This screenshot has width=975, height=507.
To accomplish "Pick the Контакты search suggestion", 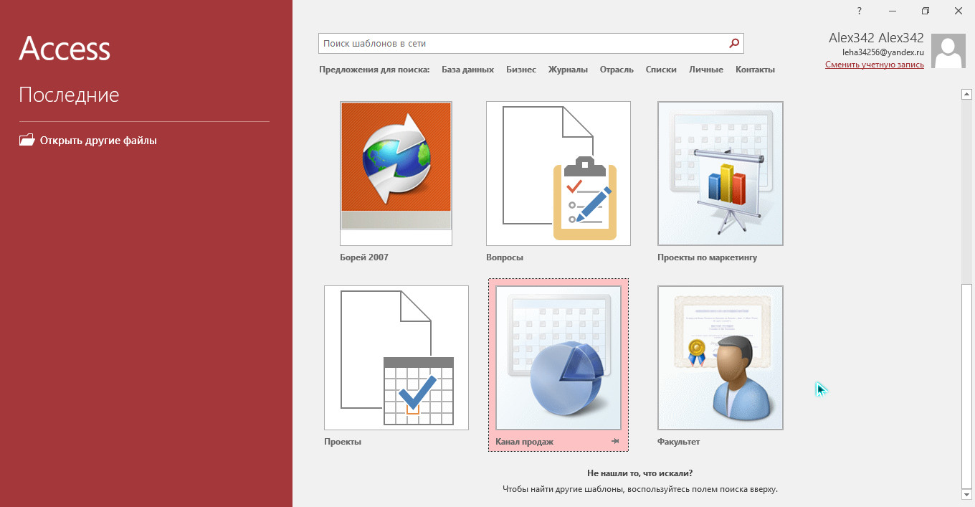I will pyautogui.click(x=755, y=70).
